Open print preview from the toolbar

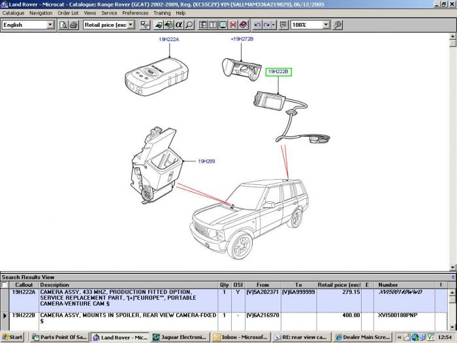(x=63, y=25)
